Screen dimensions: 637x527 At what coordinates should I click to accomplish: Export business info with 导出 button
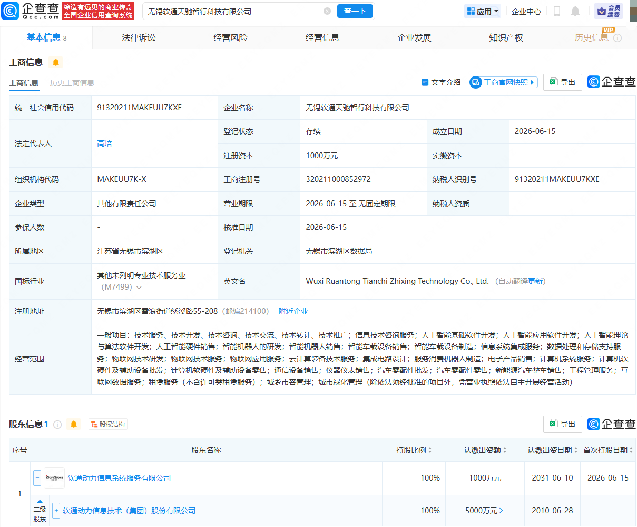coord(563,82)
